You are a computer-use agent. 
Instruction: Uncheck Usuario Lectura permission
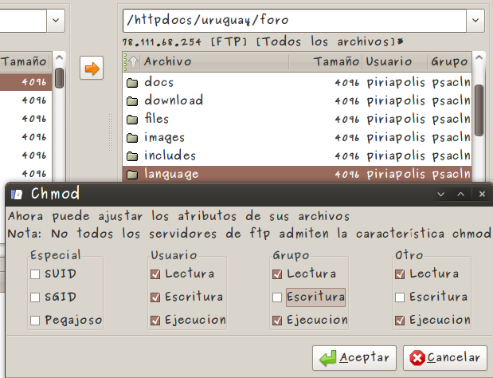(155, 274)
